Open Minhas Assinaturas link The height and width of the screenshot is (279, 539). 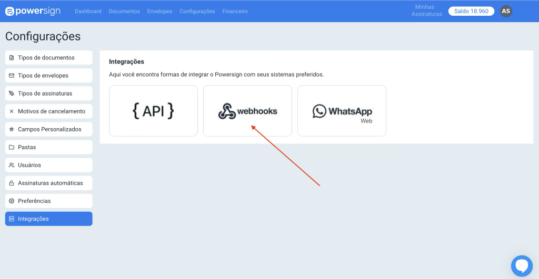pyautogui.click(x=426, y=11)
